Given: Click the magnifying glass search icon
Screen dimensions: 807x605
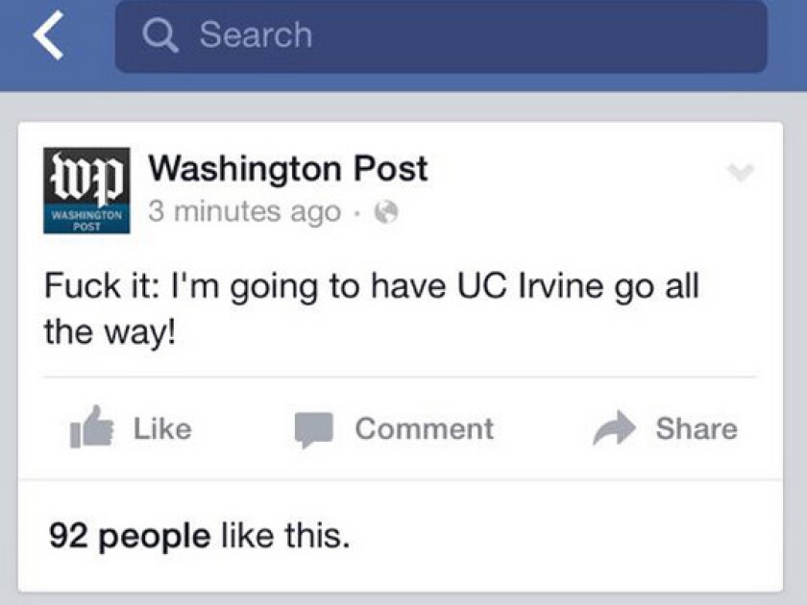Looking at the screenshot, I should point(160,36).
